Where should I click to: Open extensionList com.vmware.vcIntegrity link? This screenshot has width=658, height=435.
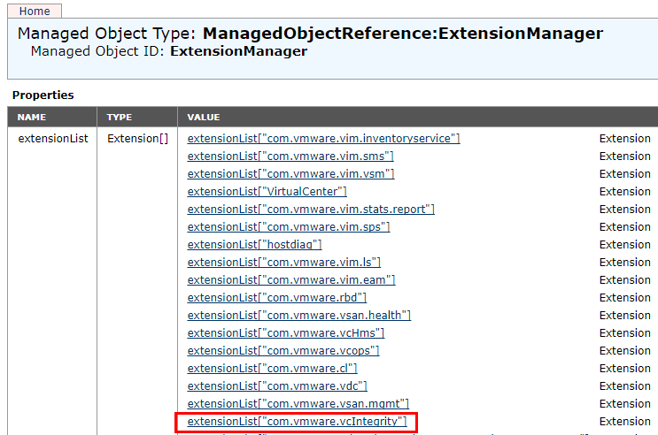coord(297,421)
